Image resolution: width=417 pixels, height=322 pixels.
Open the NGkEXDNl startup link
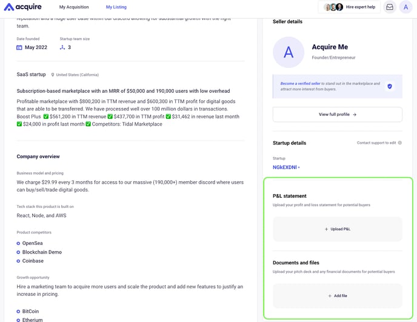tap(286, 167)
